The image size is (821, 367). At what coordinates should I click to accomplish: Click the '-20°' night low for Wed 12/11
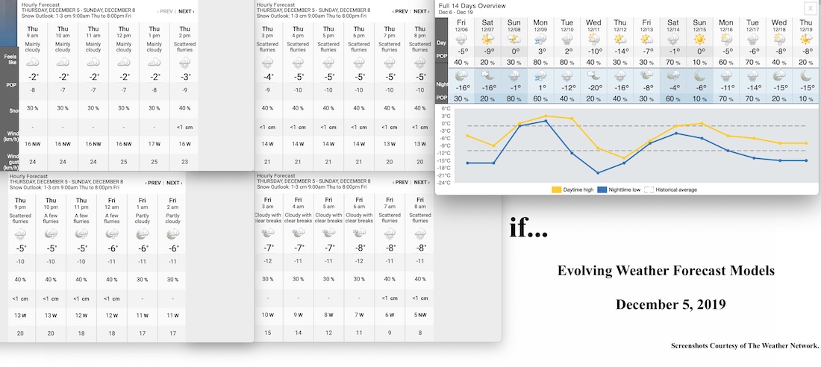pyautogui.click(x=593, y=87)
